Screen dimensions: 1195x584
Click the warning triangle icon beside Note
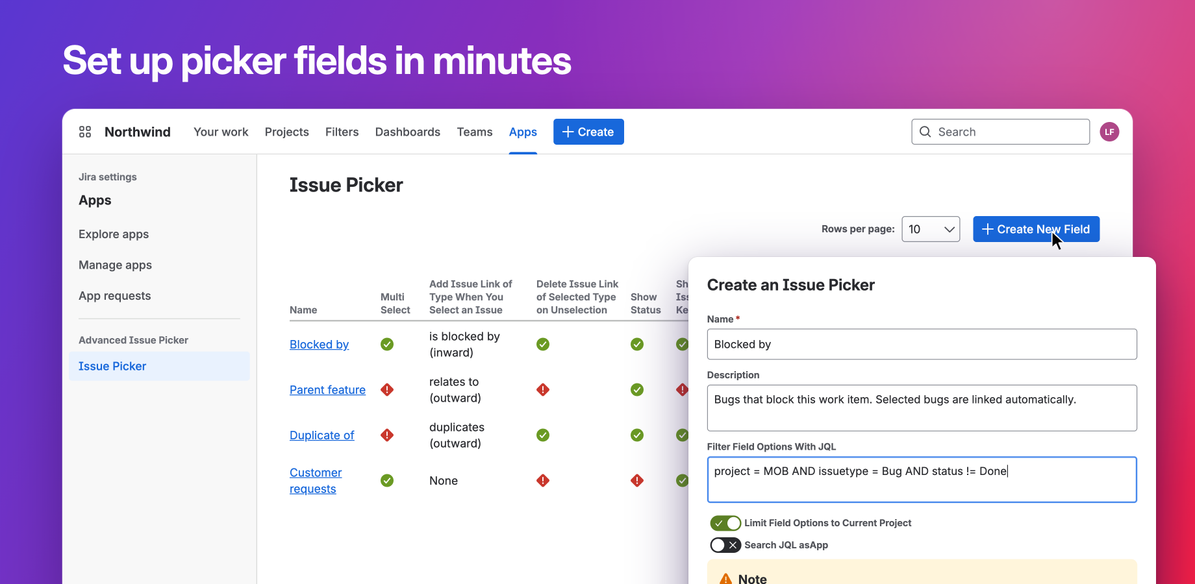725,579
